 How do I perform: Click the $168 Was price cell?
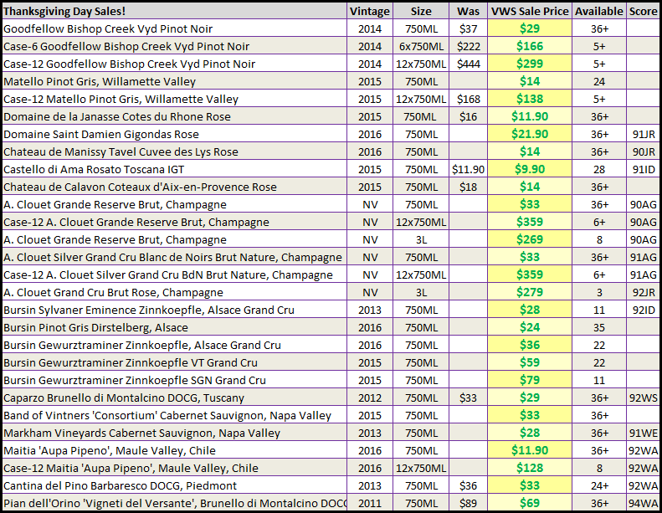tap(468, 100)
